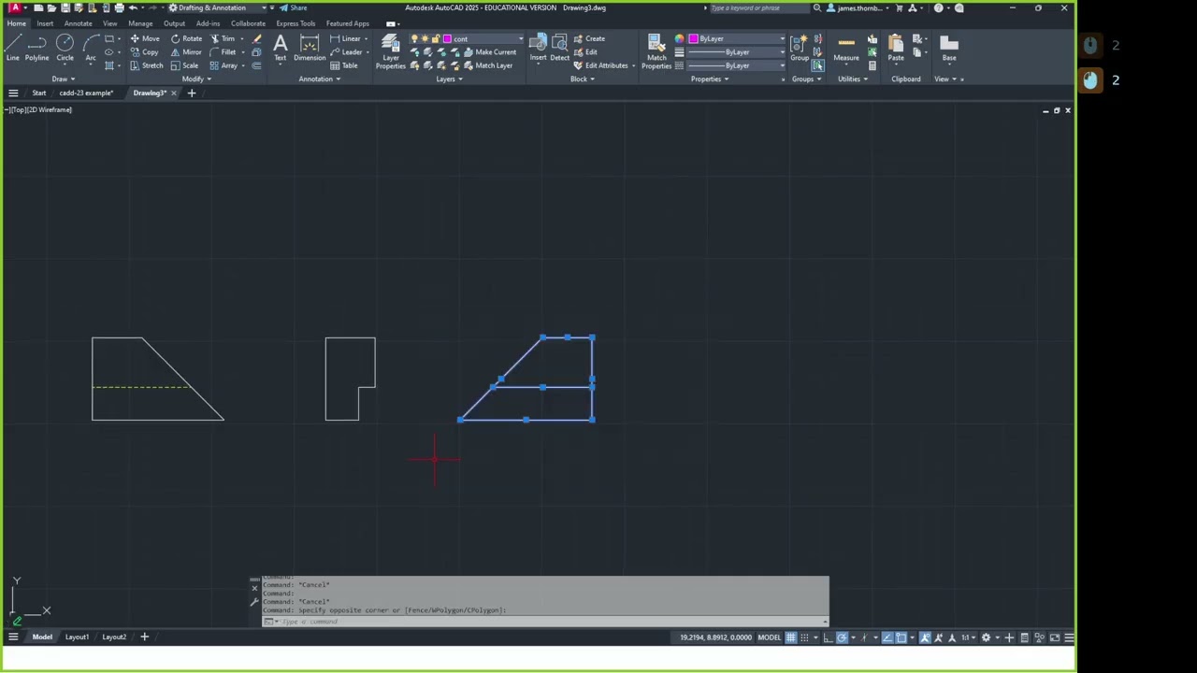Expand the Annotation panel
Screen dimensions: 1197x673
[x=319, y=79]
